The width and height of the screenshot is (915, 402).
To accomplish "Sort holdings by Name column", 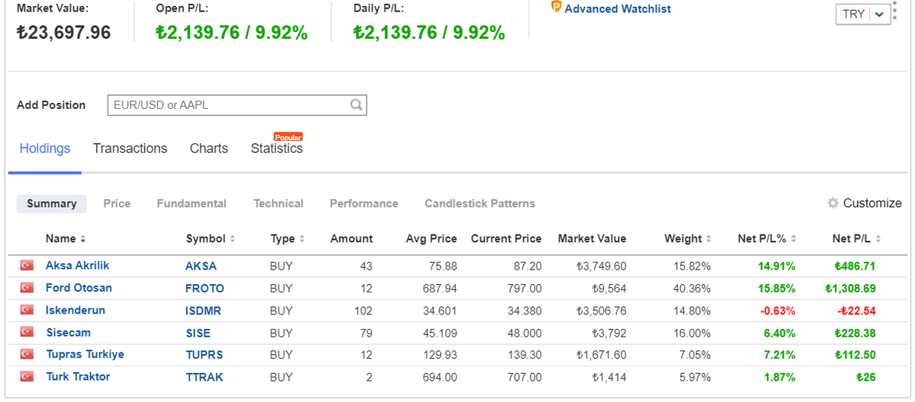I will click(x=66, y=238).
